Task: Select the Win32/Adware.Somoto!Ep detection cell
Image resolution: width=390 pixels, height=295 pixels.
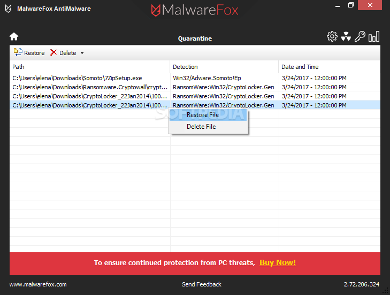Action: point(224,78)
